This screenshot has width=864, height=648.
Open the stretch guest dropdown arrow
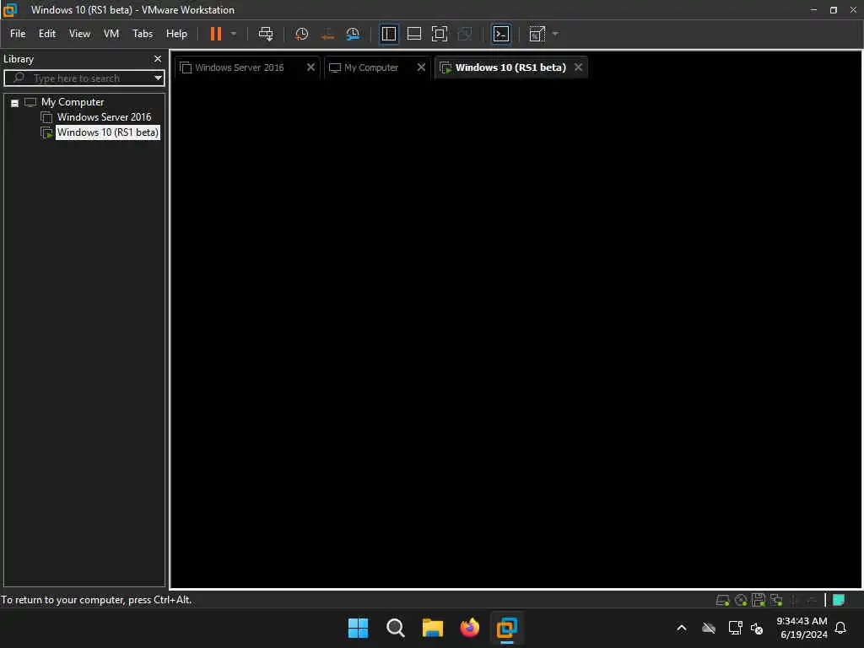tap(555, 34)
